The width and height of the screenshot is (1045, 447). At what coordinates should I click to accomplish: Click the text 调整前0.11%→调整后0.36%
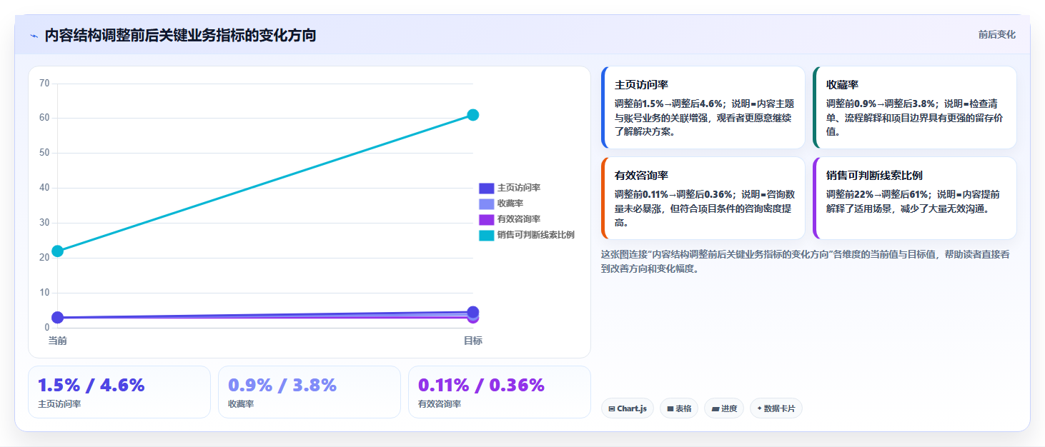coord(673,194)
